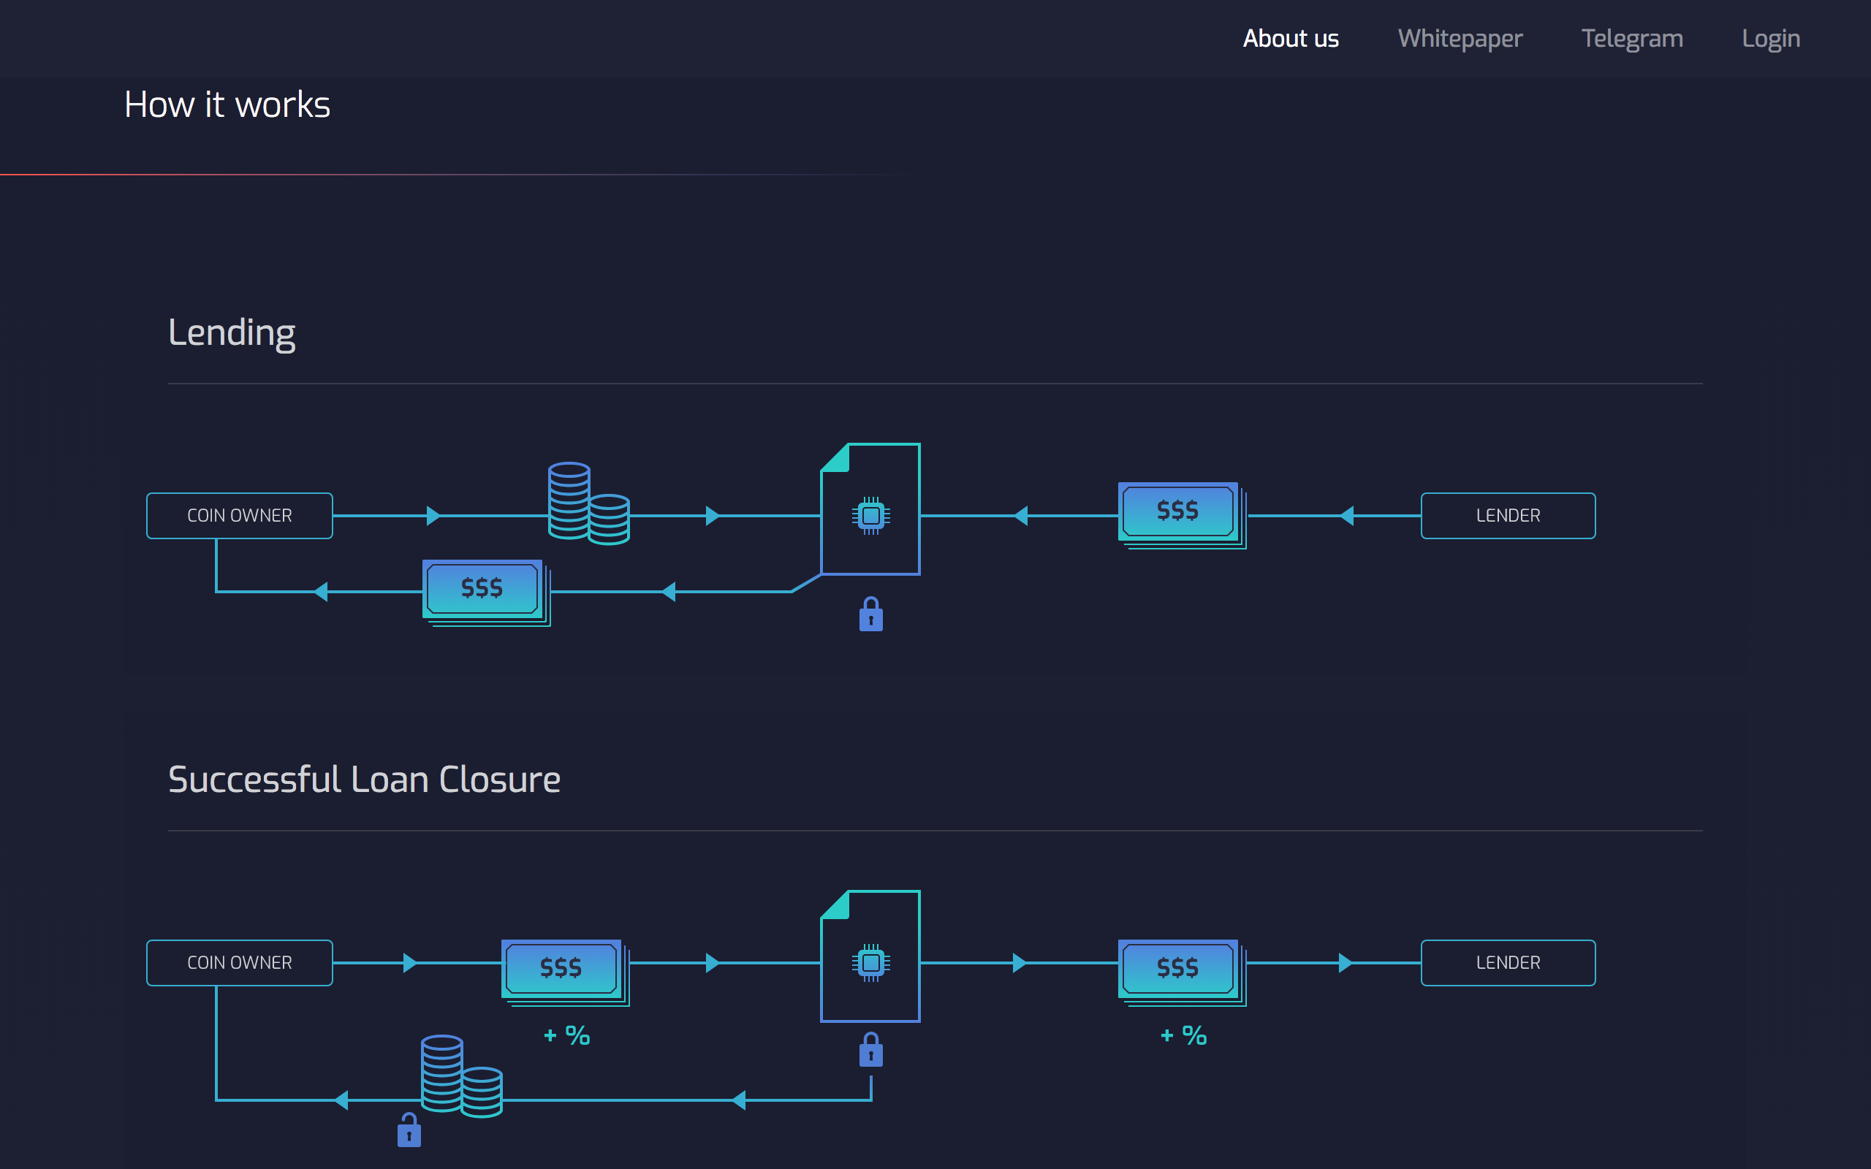Click the COIN OWNER box in Lending diagram
The width and height of the screenshot is (1871, 1169).
(239, 515)
